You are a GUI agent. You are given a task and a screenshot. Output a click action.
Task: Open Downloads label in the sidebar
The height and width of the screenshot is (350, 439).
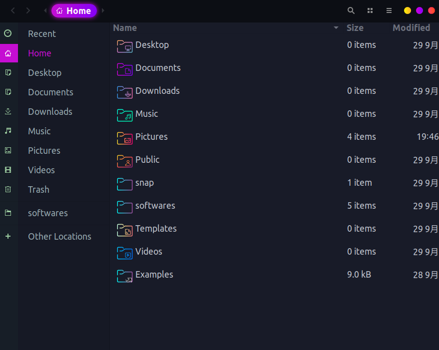click(50, 111)
